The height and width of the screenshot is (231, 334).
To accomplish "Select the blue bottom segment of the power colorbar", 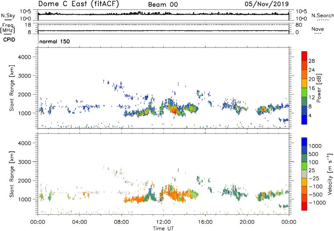I will pyautogui.click(x=304, y=120).
